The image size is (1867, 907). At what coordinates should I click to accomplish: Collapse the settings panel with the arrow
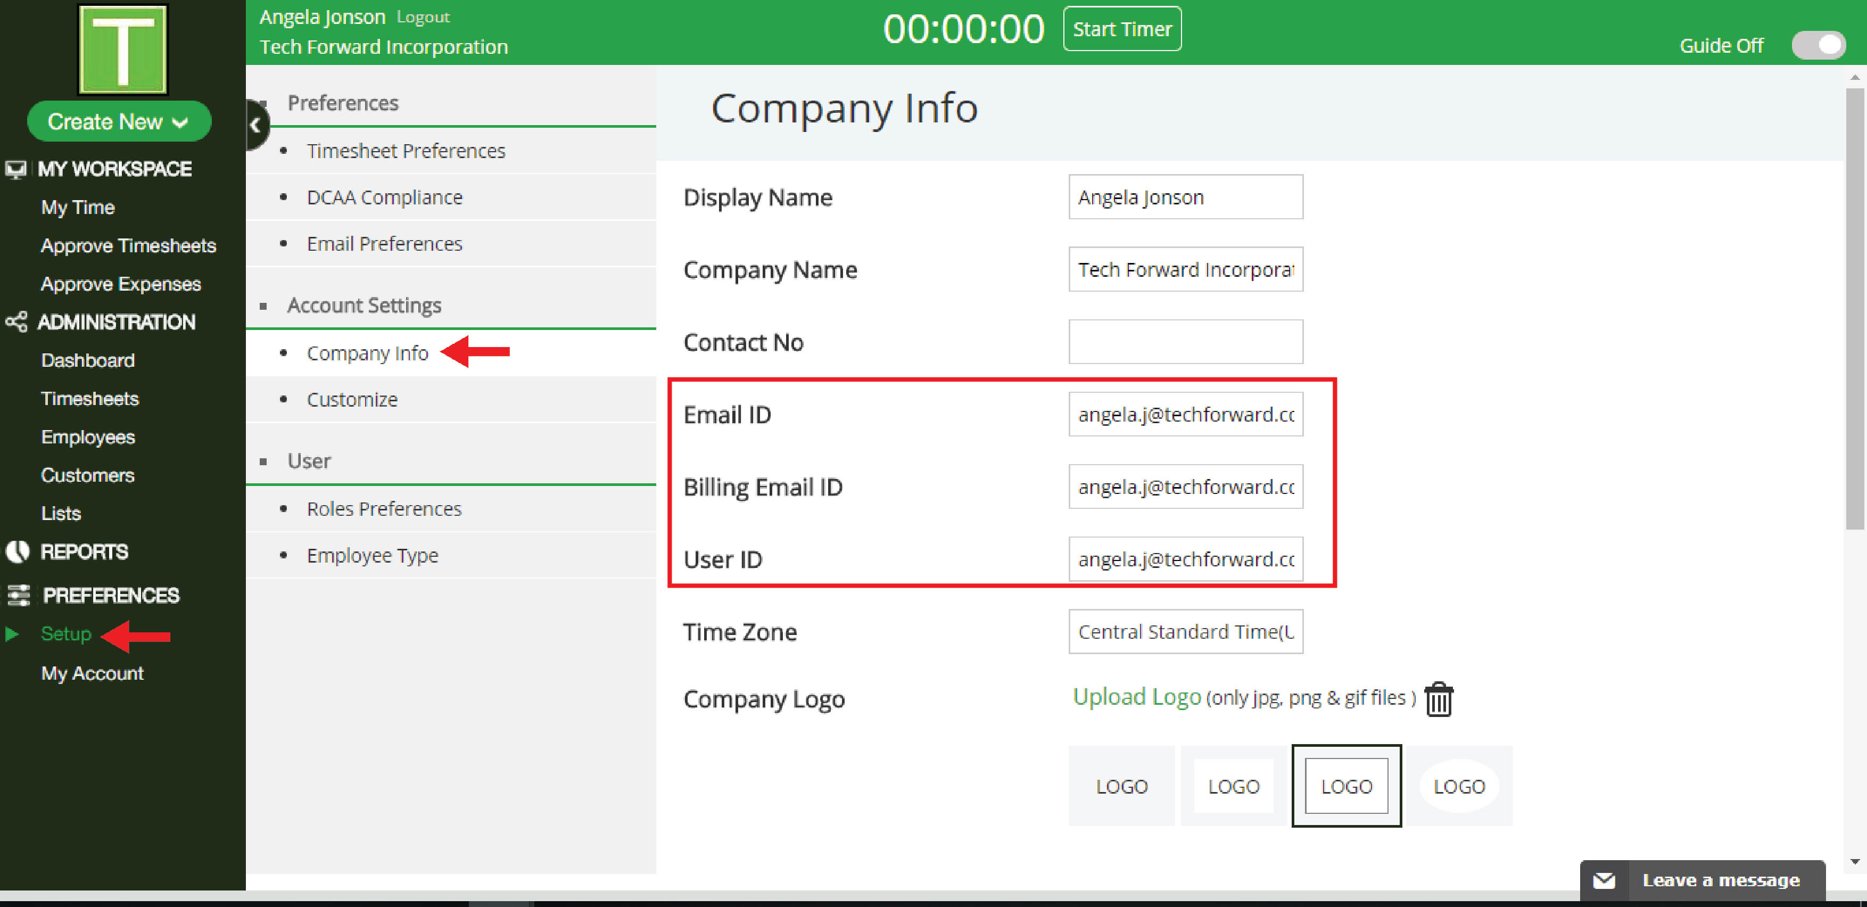click(x=255, y=125)
